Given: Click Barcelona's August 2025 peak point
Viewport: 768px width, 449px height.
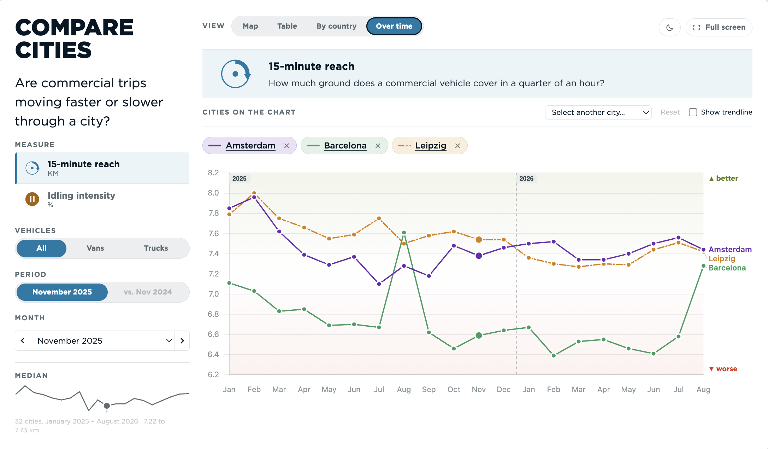Looking at the screenshot, I should (x=404, y=233).
